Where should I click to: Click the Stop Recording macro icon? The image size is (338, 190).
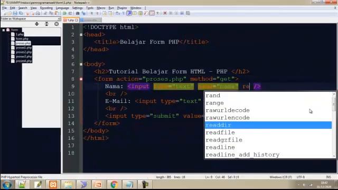[171, 13]
